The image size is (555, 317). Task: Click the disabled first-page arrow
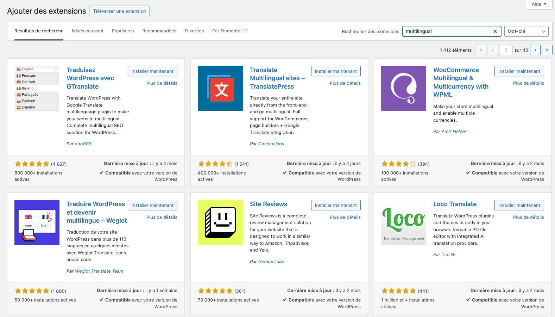click(x=481, y=50)
